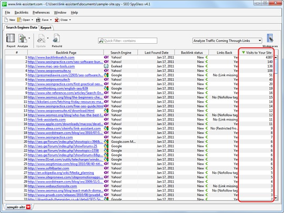Click the Rebuild icon in the workspace toolbar
The width and height of the screenshot is (284, 213).
point(56,38)
